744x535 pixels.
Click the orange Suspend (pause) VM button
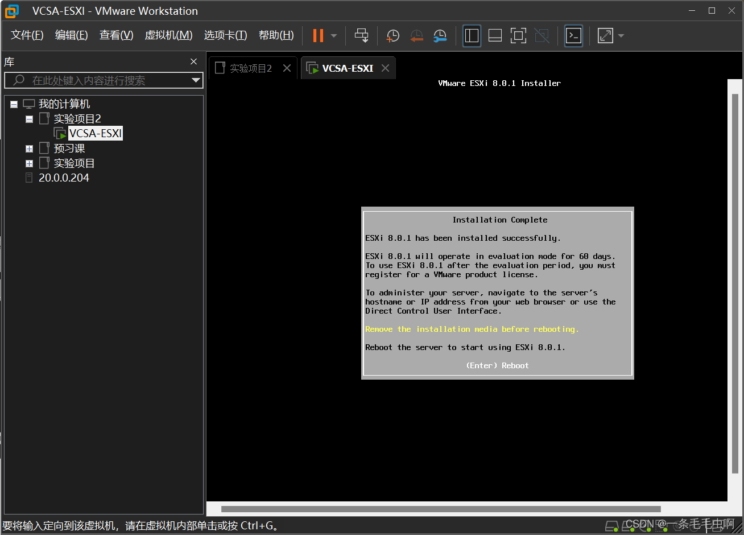click(x=318, y=35)
